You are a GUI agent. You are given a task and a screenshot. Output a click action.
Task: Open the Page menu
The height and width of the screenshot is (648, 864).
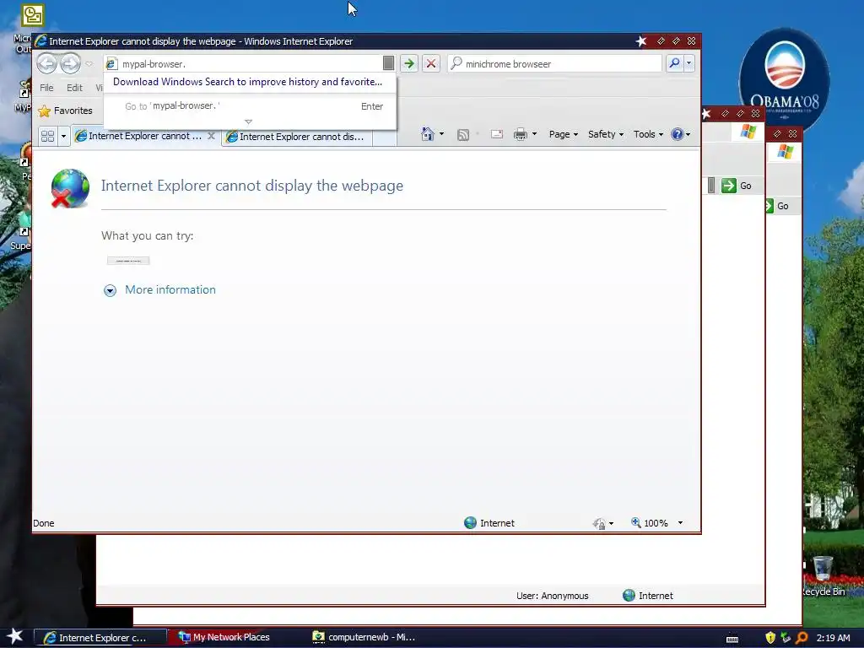point(563,134)
